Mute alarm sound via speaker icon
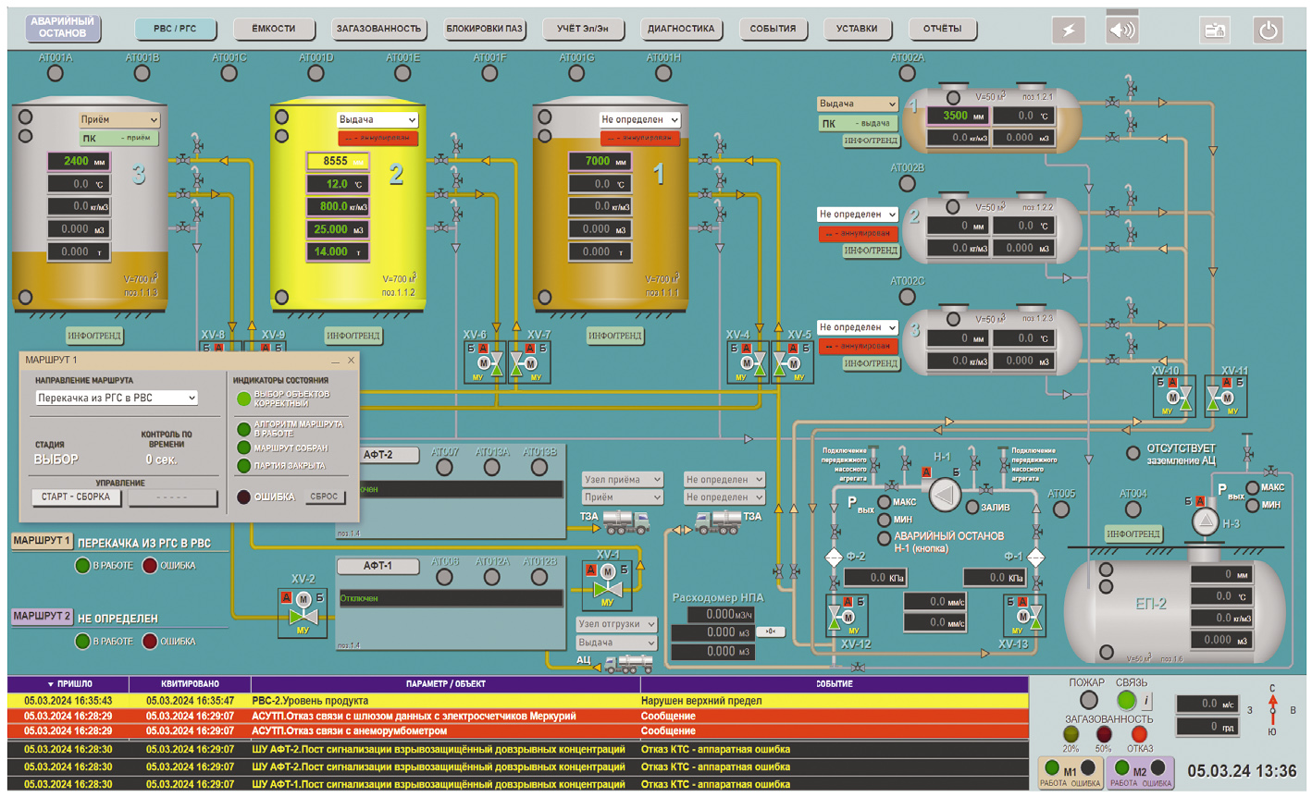Screen dimensions: 1312x797 point(1122,30)
